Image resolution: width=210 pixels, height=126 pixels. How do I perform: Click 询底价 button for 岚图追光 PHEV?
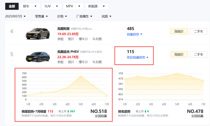(179, 54)
